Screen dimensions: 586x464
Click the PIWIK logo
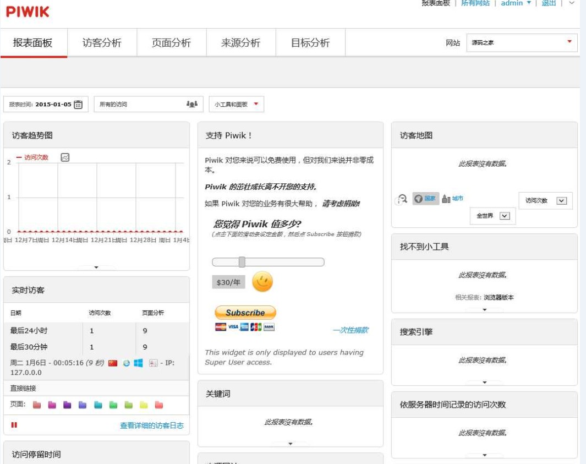28,12
